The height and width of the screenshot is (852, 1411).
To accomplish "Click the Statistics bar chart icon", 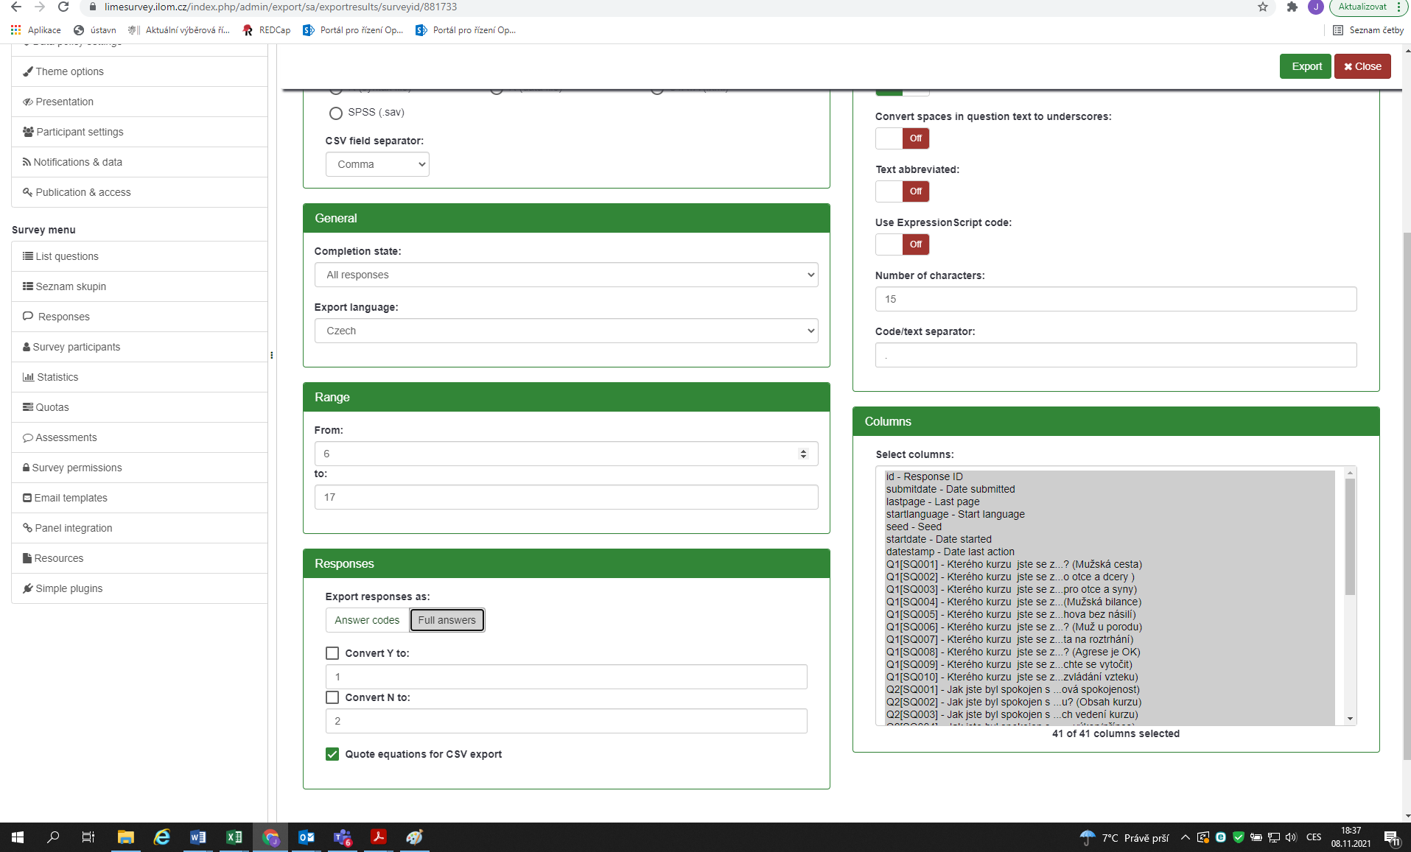I will click(28, 377).
